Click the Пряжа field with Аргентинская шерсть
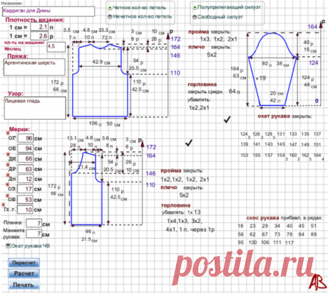The height and width of the screenshot is (293, 328). 34,67
